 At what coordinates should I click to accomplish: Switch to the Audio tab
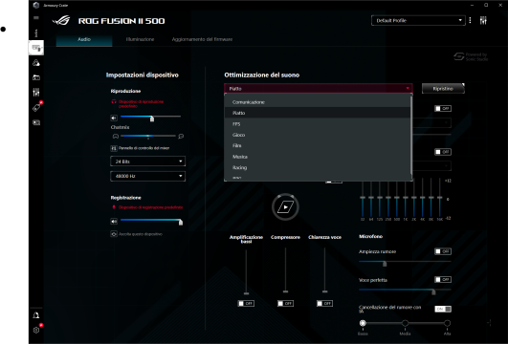84,39
